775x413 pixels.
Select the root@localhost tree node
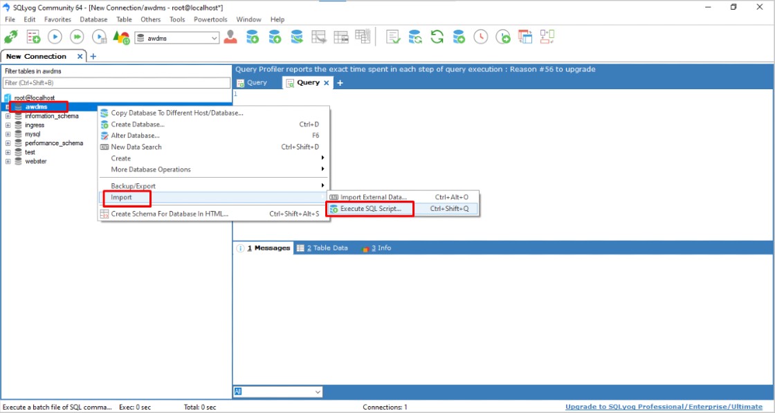(x=34, y=98)
